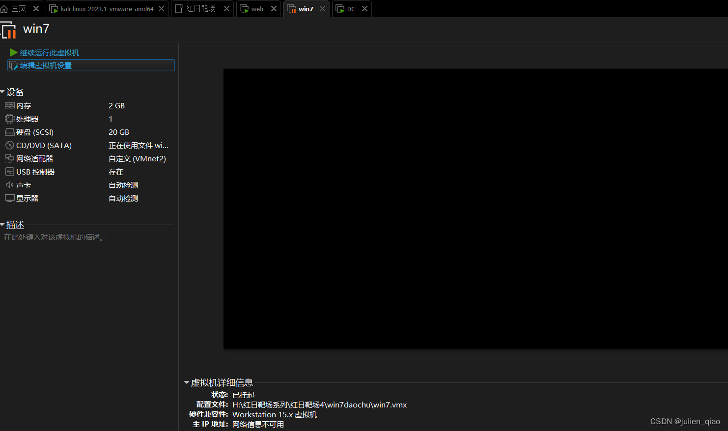This screenshot has width=728, height=431.
Task: Open 编辑虚拟机设置
Action: pos(91,65)
